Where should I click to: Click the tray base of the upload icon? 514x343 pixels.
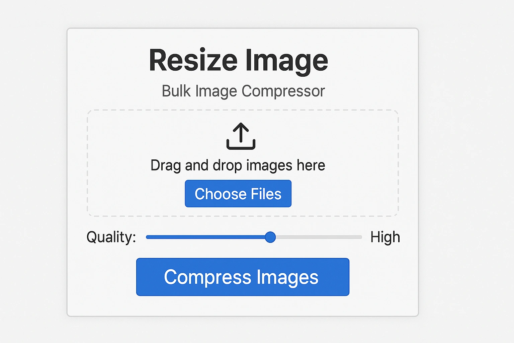click(241, 147)
